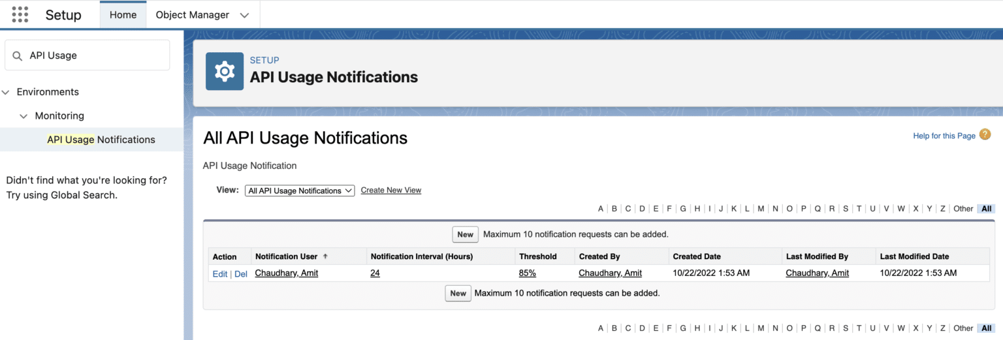Click the top New button
The height and width of the screenshot is (340, 1003).
[465, 234]
